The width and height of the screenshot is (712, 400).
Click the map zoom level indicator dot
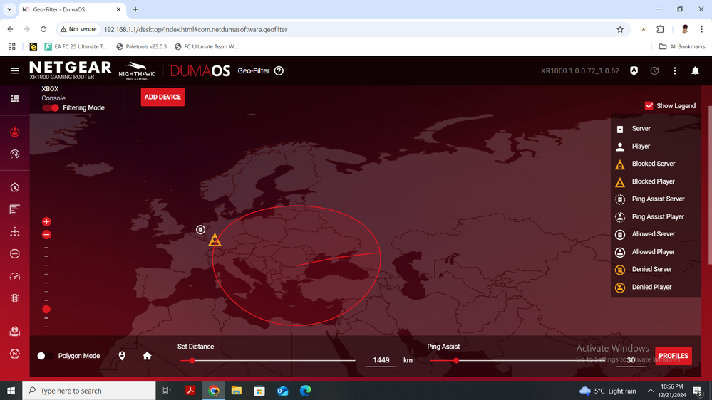coord(46,310)
